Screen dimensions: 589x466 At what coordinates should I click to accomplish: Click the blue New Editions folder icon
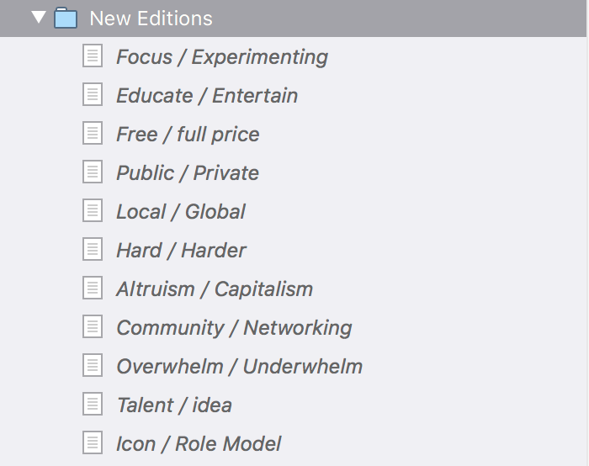coord(66,18)
